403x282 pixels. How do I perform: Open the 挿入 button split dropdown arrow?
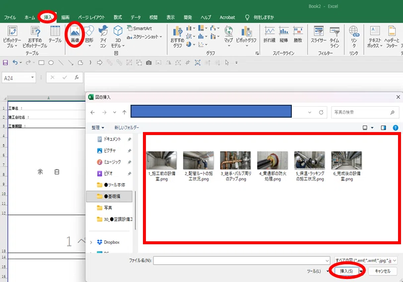click(x=361, y=271)
